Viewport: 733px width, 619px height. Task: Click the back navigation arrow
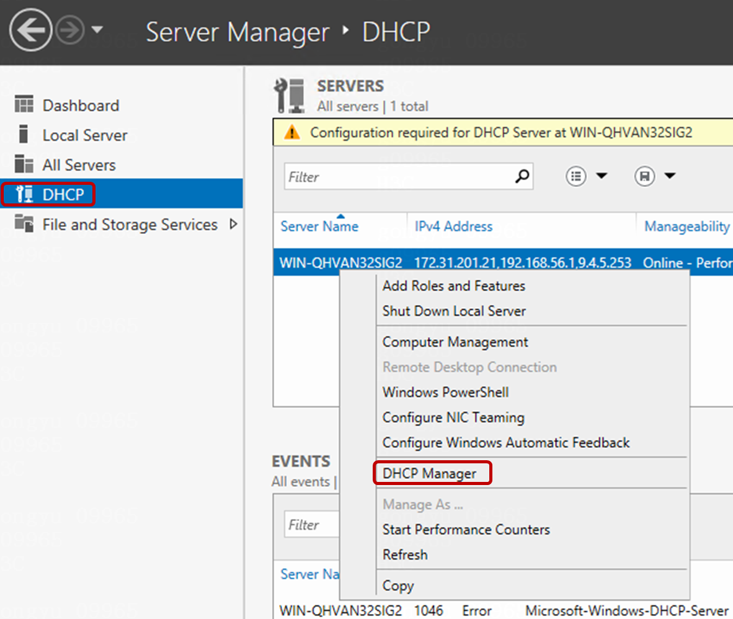pyautogui.click(x=30, y=30)
